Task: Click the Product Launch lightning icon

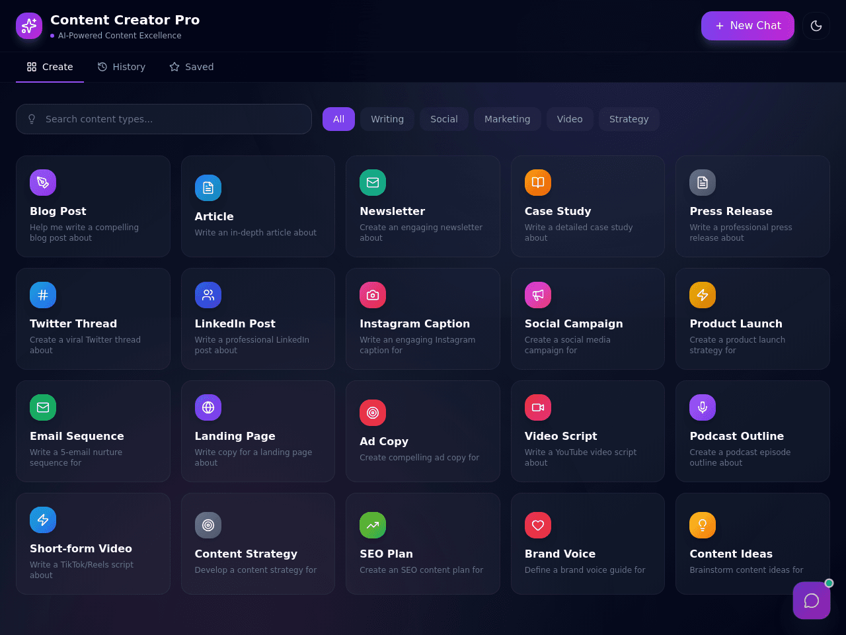Action: [703, 295]
